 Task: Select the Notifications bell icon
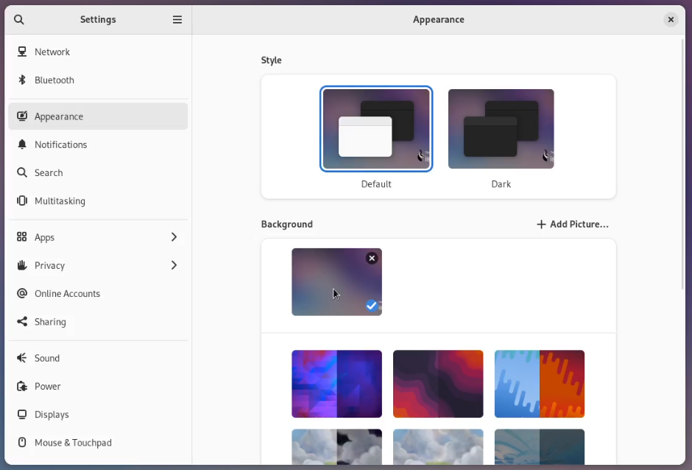coord(22,145)
